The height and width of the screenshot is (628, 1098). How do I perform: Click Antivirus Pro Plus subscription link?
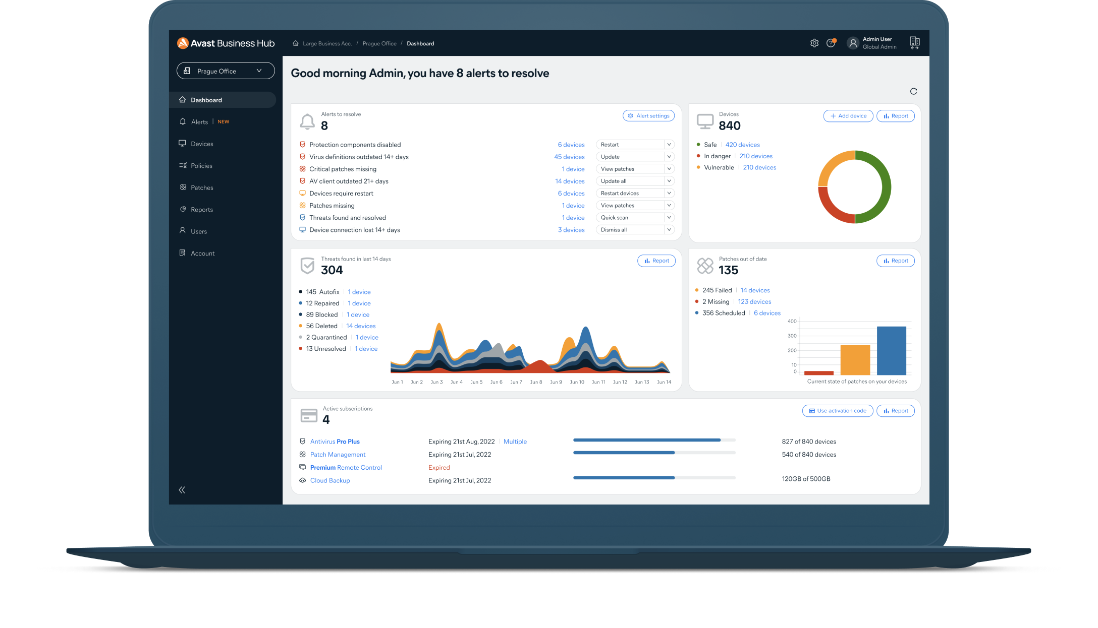tap(335, 441)
